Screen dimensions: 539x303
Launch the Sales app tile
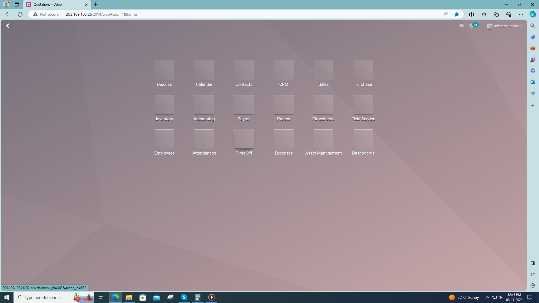pos(323,70)
